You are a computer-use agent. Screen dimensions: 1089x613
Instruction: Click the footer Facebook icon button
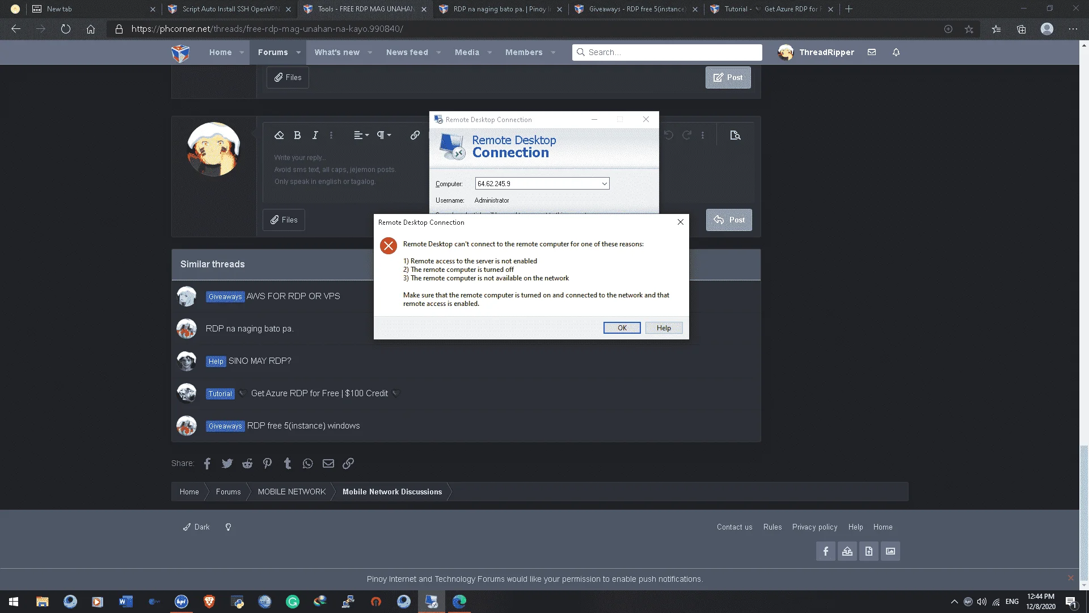click(826, 551)
